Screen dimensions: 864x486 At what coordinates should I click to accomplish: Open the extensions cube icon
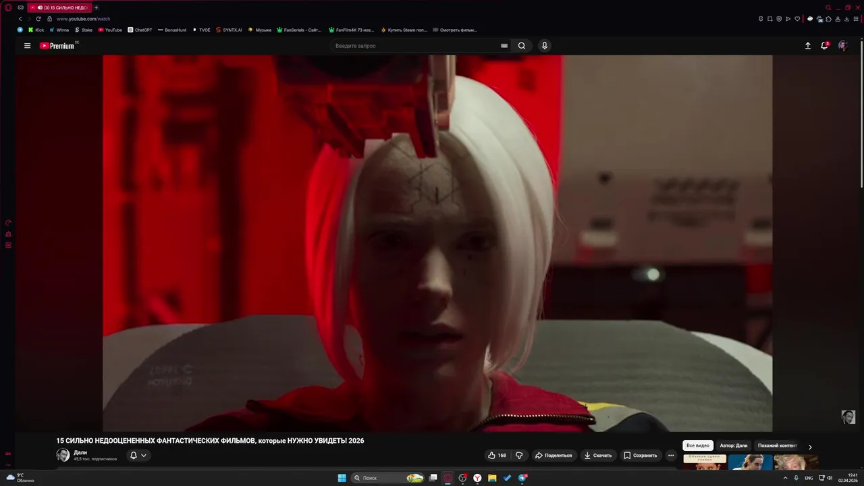[x=828, y=19]
